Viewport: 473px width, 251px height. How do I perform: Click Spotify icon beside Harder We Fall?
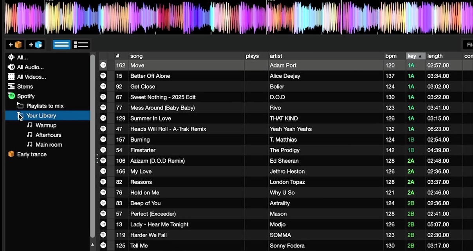103,235
